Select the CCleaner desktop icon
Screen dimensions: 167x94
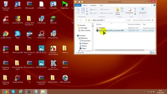[x=6, y=20]
